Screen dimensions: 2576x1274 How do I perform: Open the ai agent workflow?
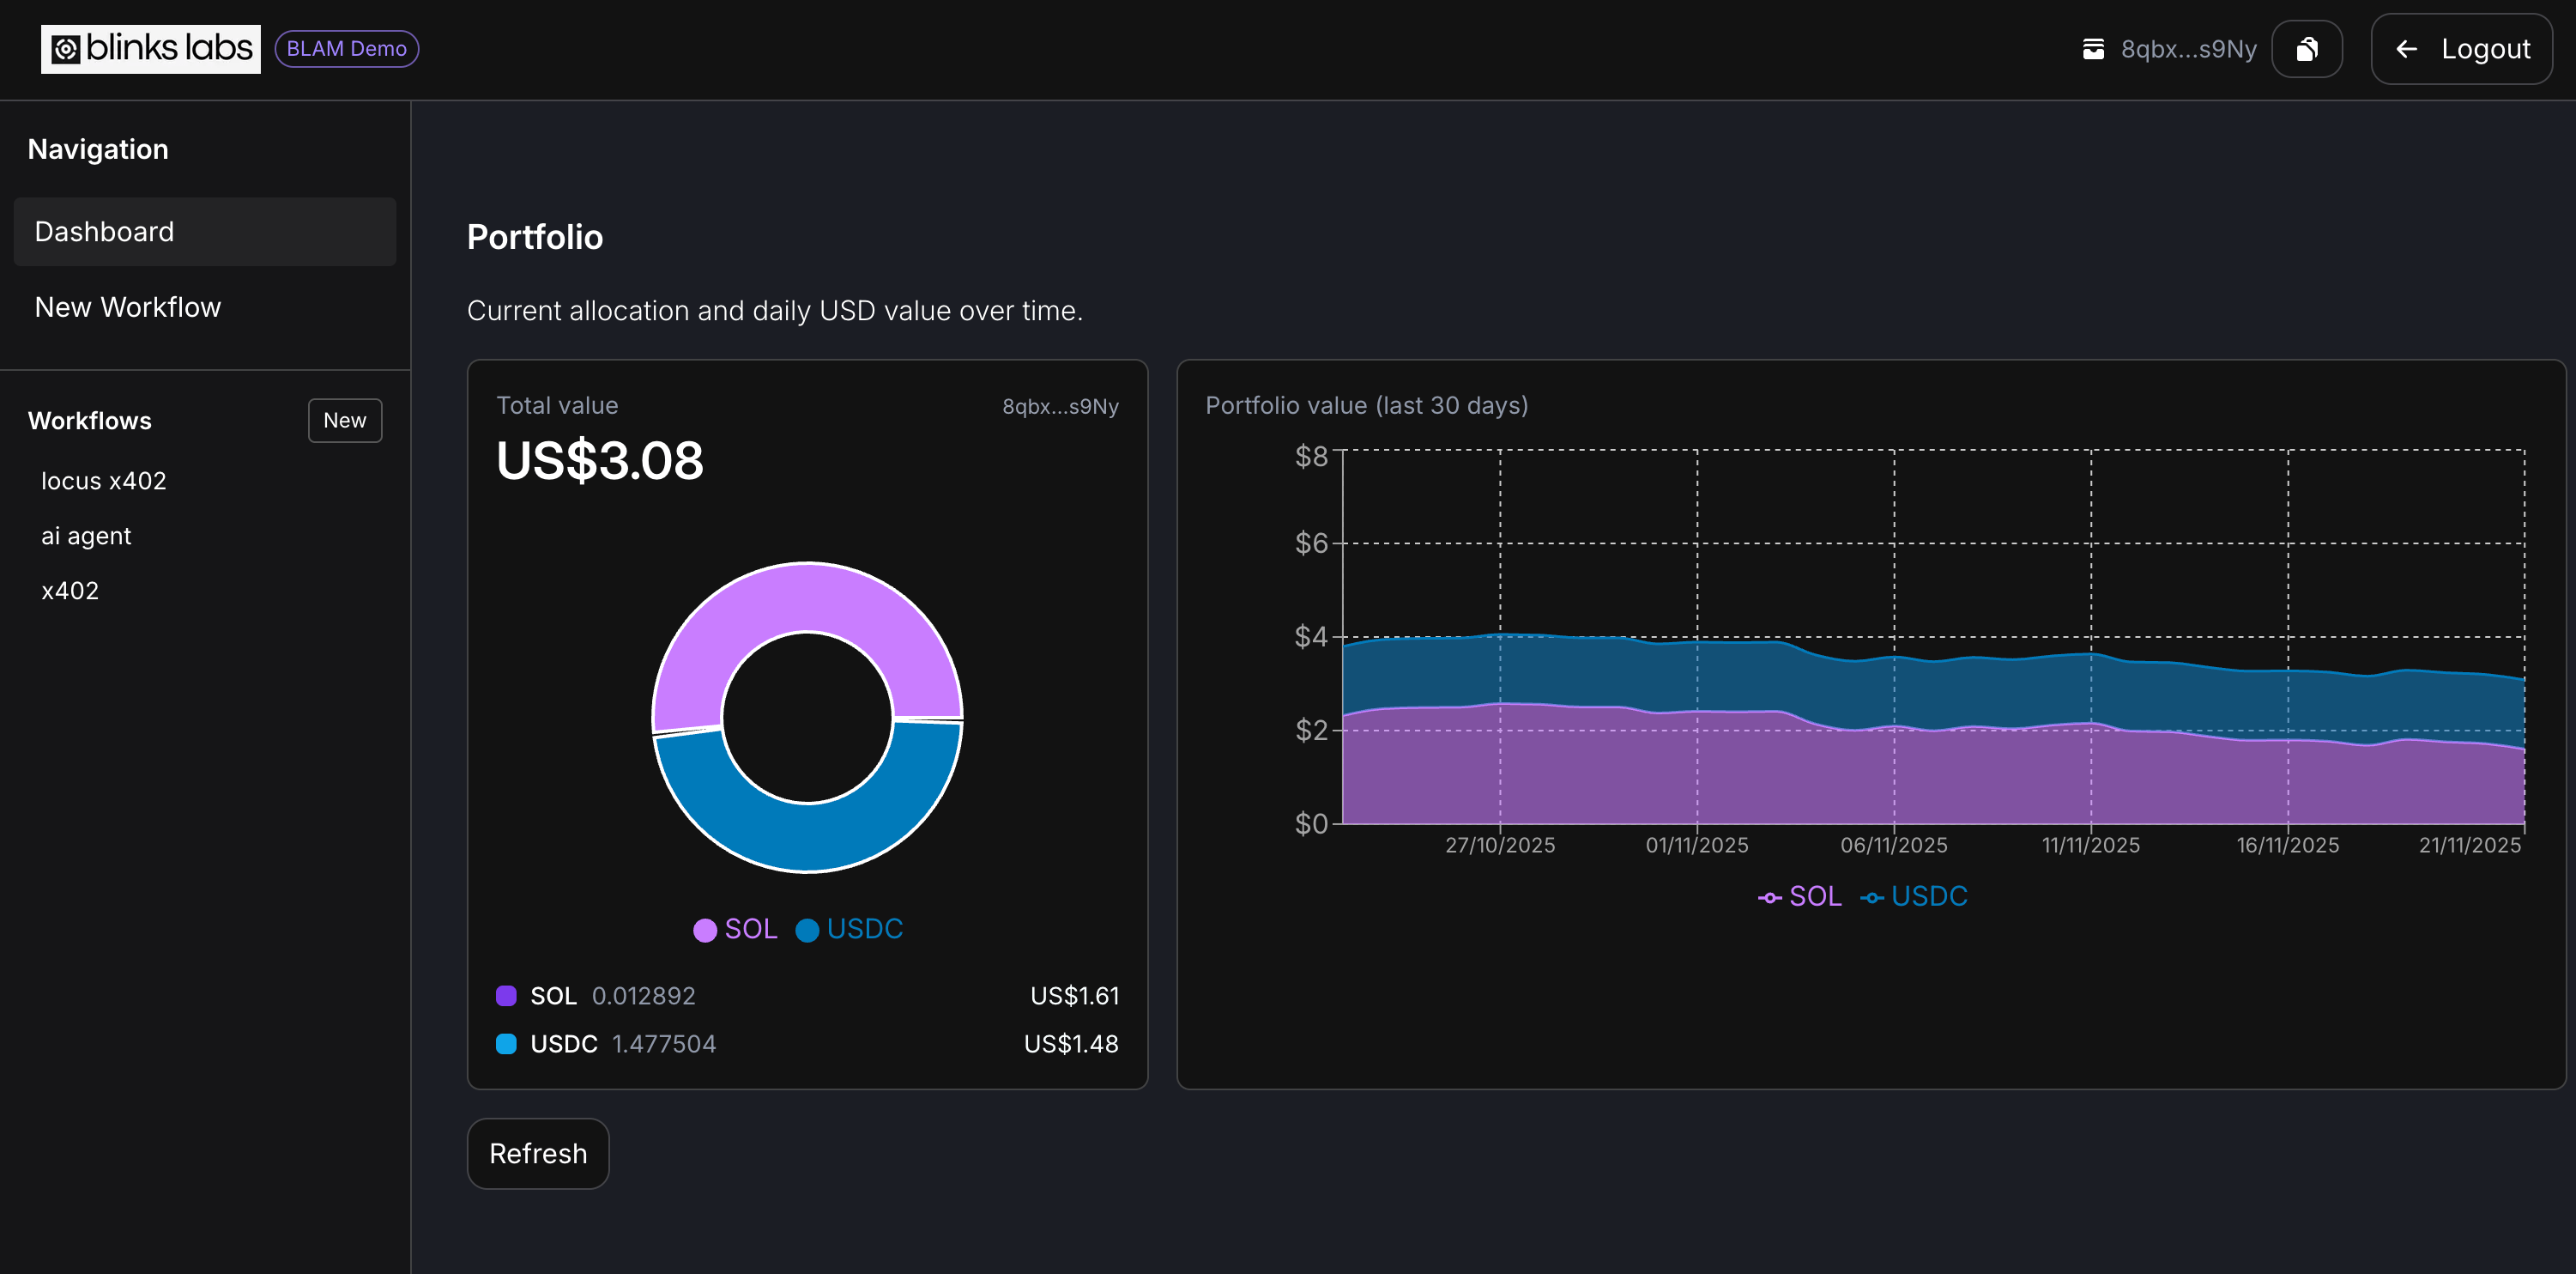click(86, 536)
